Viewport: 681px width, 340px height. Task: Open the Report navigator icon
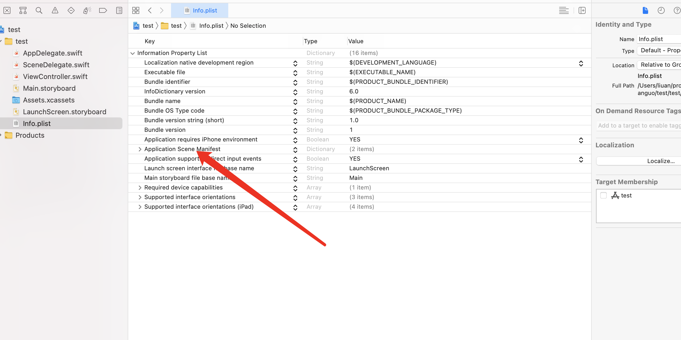tap(119, 10)
